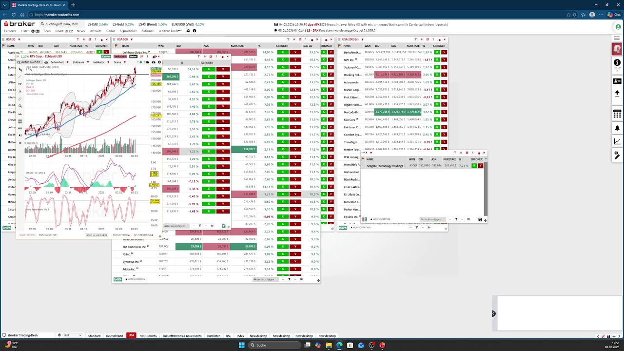This screenshot has height=351, width=624.
Task: Open settings gear icon in menu bar
Action: [188, 31]
